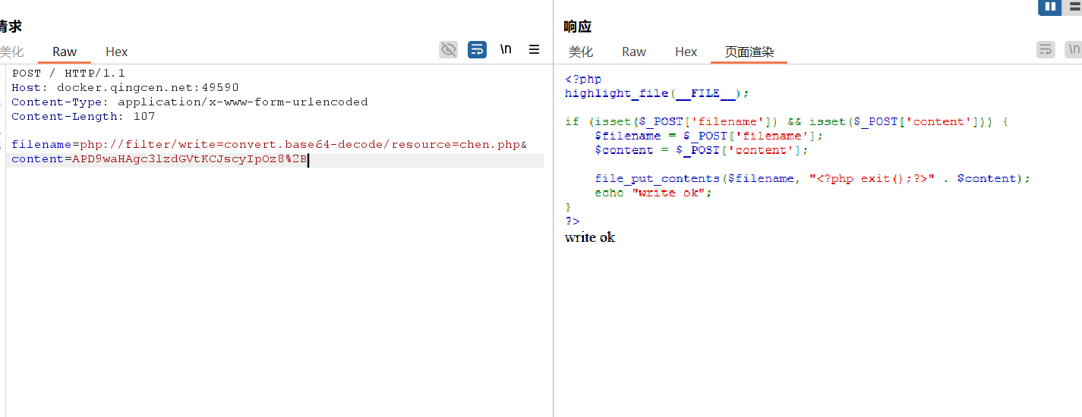Click the <?php opening tag in response
Screen dimensions: 1082x417
pyautogui.click(x=583, y=79)
